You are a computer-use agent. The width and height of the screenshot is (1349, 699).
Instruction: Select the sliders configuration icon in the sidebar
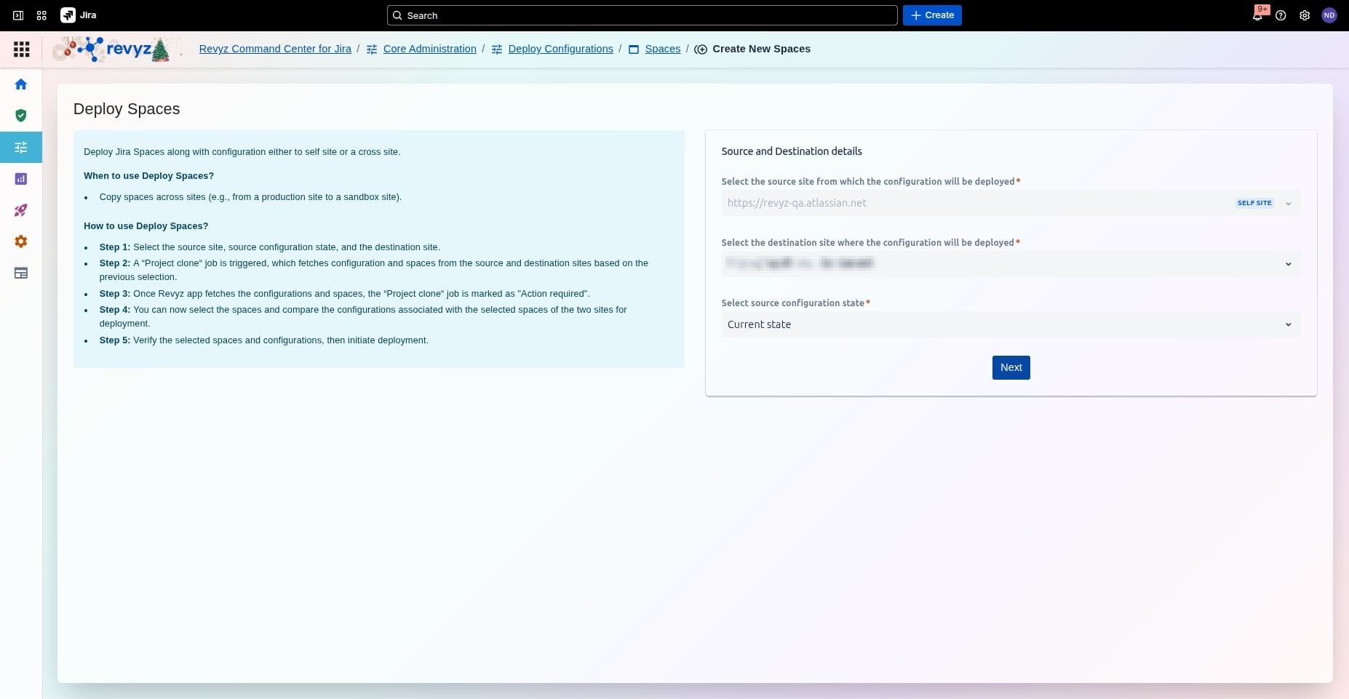pos(21,148)
